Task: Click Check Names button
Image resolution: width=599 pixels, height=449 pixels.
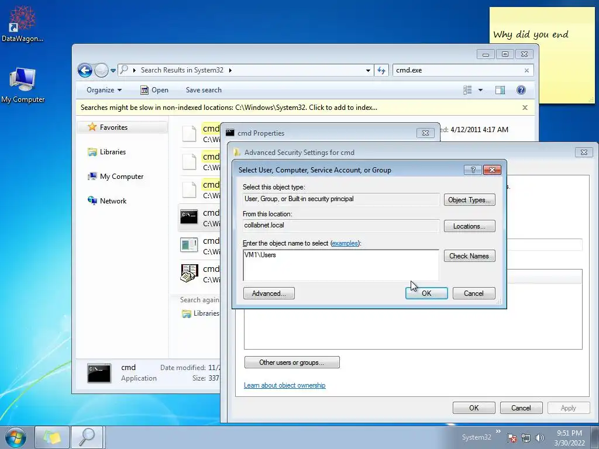Action: click(x=470, y=256)
